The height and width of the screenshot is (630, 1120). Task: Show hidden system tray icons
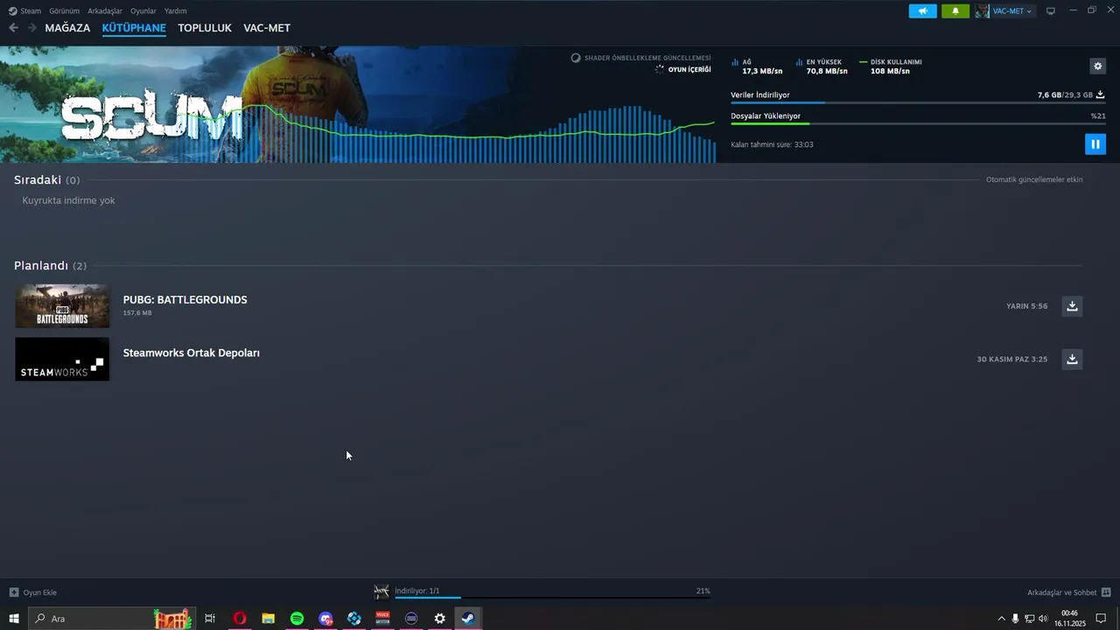click(1001, 619)
